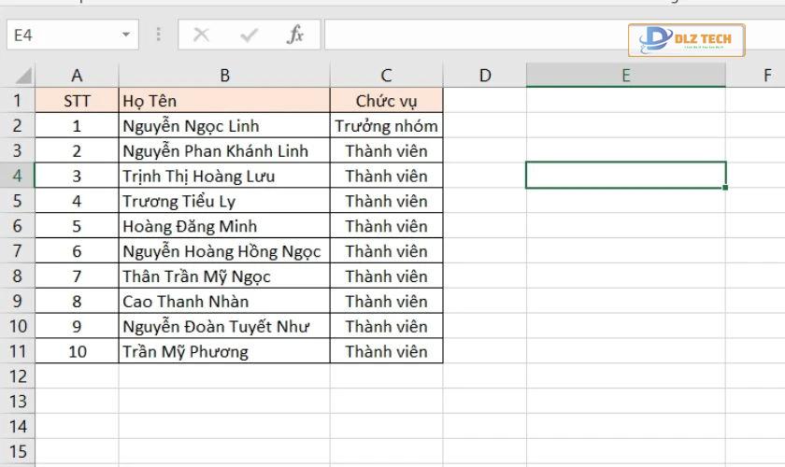Select row 5 header

pyautogui.click(x=18, y=201)
